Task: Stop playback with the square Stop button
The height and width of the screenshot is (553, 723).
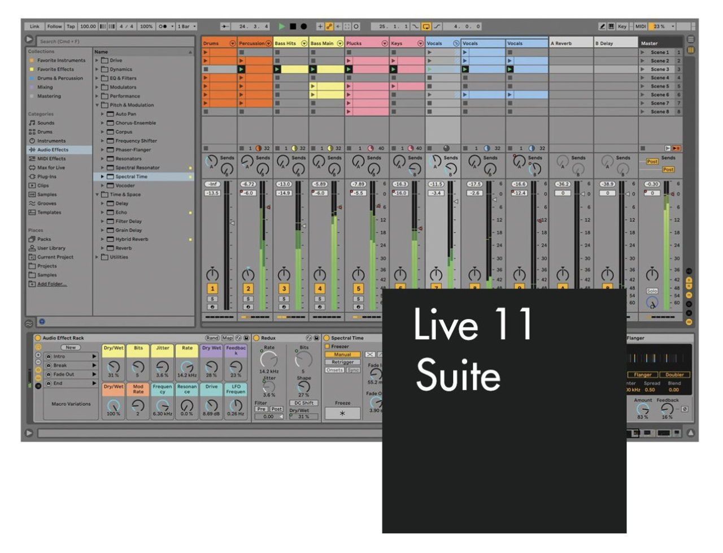Action: point(293,26)
